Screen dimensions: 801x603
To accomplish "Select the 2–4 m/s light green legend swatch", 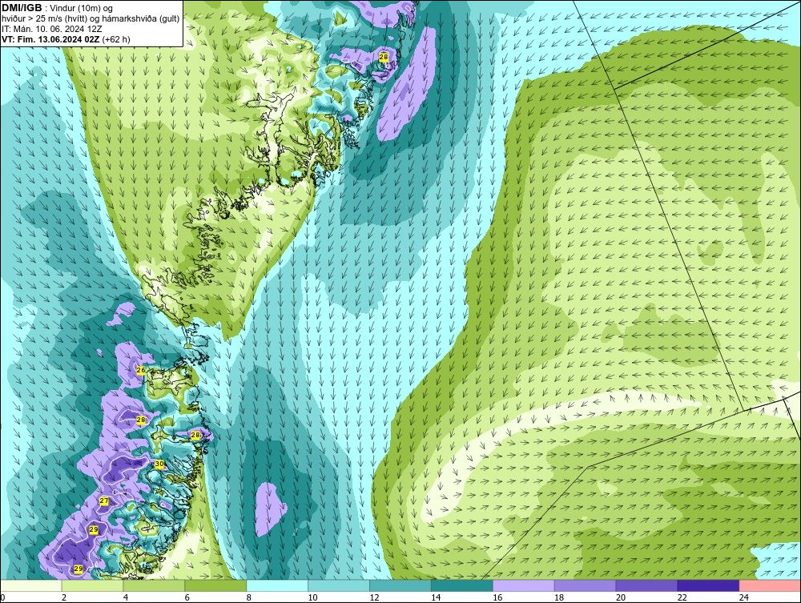I will tap(92, 585).
